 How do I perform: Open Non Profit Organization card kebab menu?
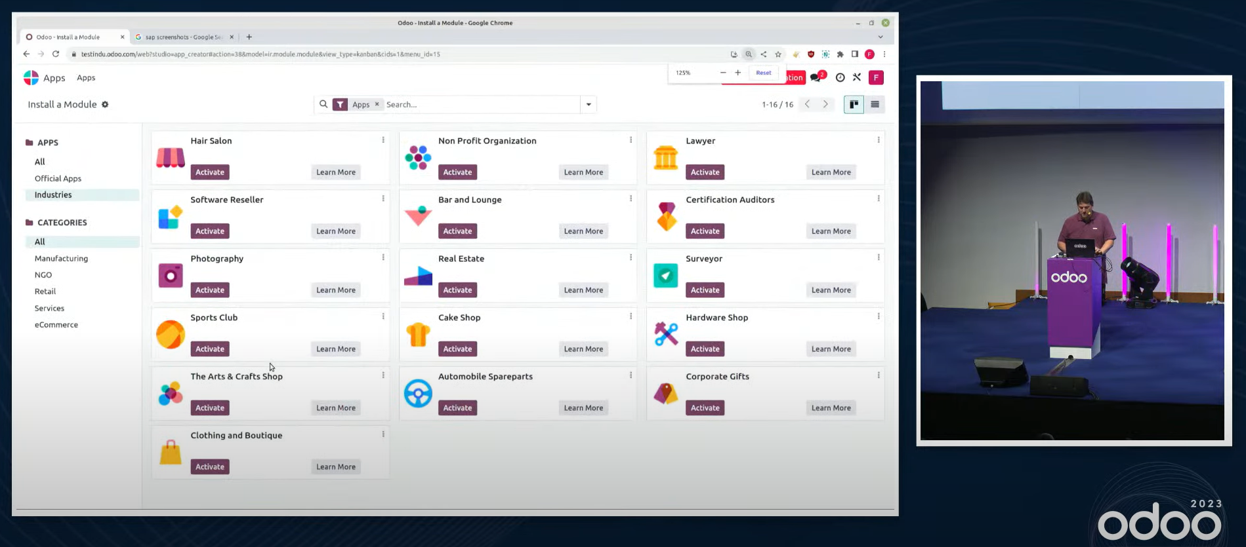coord(631,140)
